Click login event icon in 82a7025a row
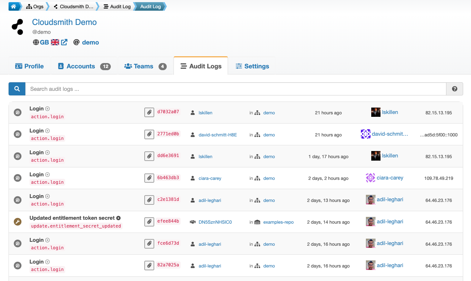This screenshot has width=471, height=281. click(17, 266)
